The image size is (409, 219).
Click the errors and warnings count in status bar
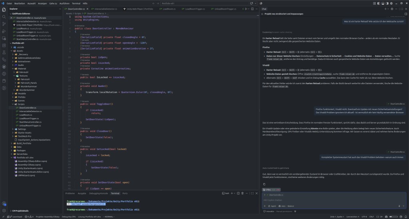(29, 217)
